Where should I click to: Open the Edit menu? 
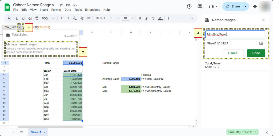(x=24, y=10)
